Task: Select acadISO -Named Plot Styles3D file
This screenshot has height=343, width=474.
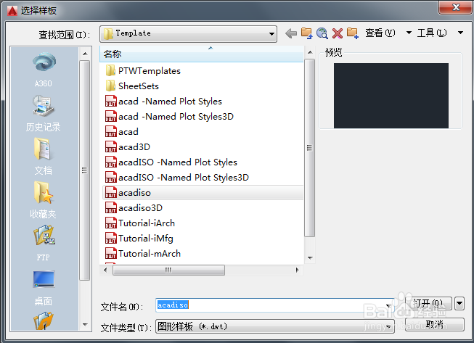Action: 177,177
